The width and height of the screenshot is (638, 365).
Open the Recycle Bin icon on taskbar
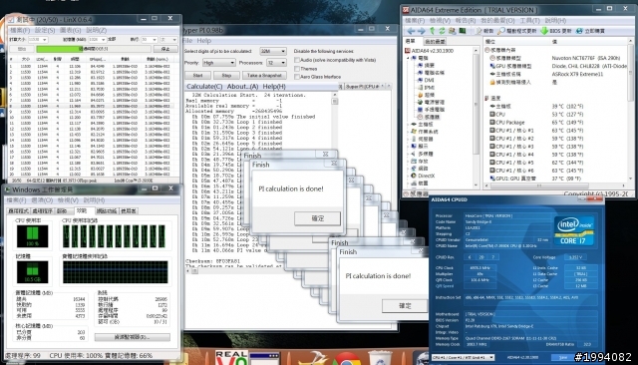coord(380,359)
